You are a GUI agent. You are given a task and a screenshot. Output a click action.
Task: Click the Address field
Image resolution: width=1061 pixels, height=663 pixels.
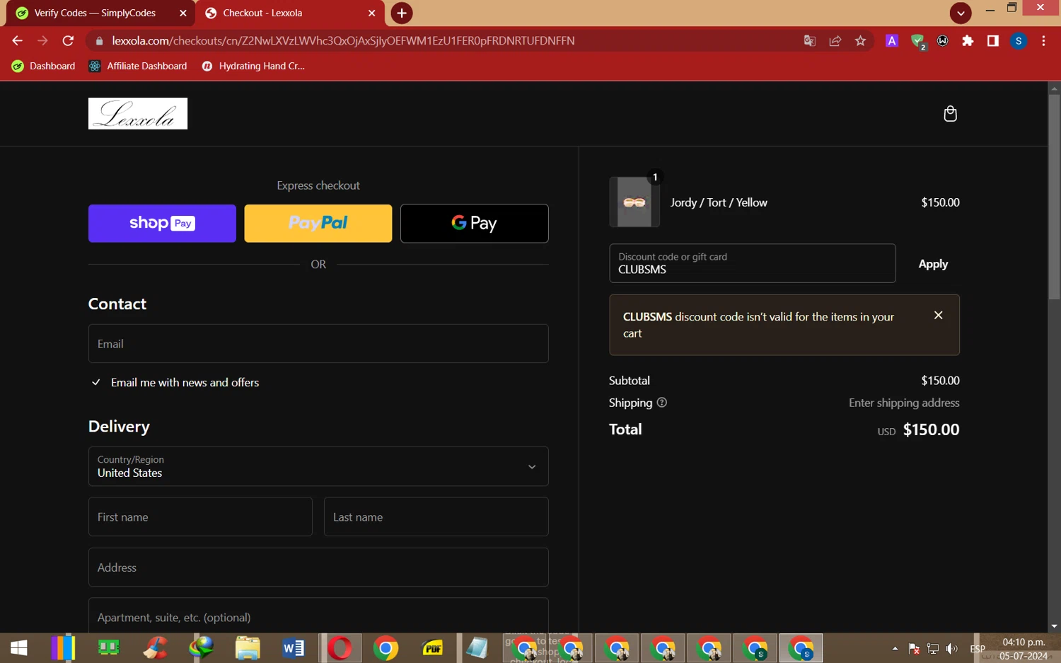click(318, 567)
